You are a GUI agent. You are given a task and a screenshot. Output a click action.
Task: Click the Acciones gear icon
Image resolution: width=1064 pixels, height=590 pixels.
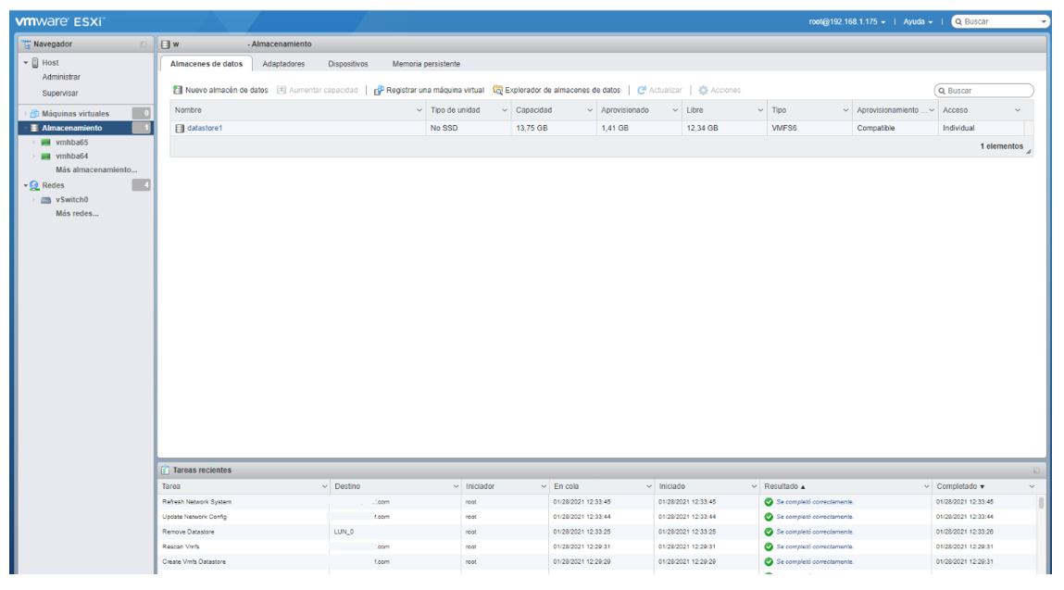703,90
